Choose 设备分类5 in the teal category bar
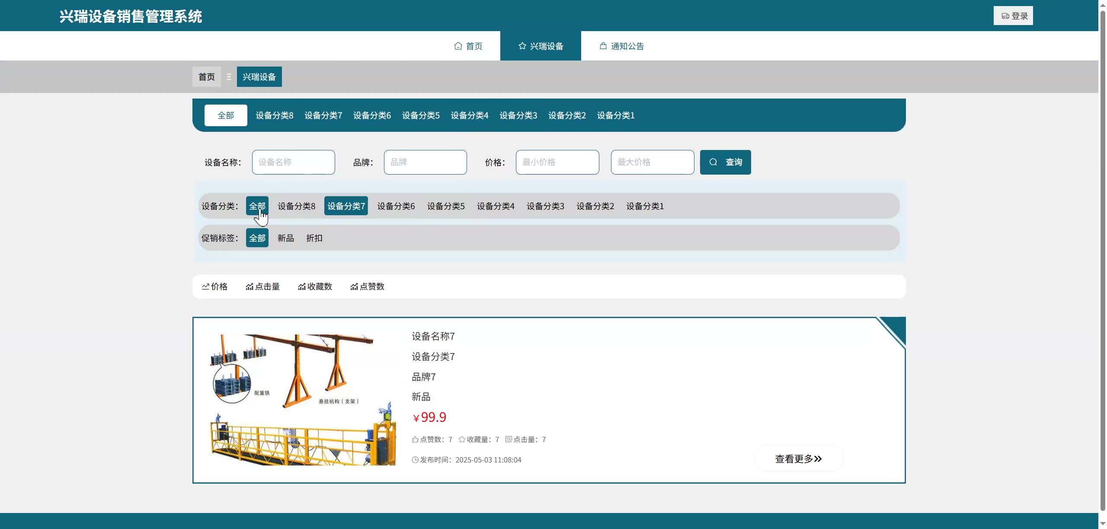Viewport: 1107px width, 529px height. pos(421,115)
